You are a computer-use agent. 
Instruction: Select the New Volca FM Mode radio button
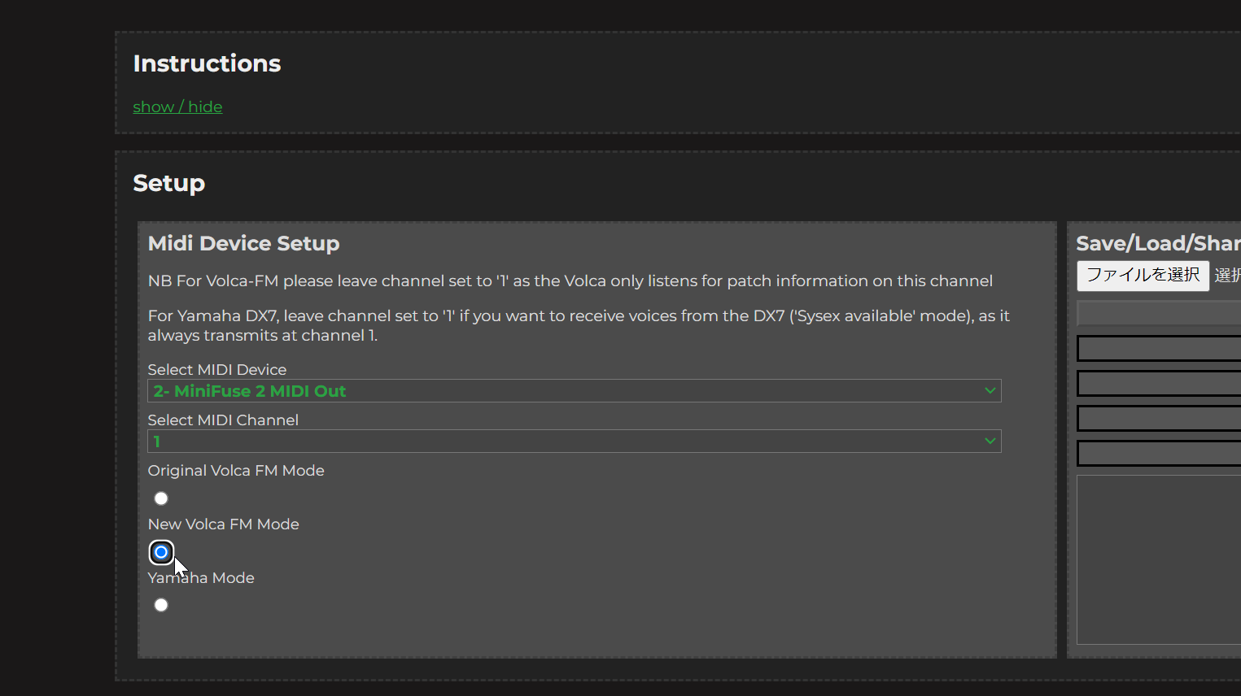[x=161, y=552]
